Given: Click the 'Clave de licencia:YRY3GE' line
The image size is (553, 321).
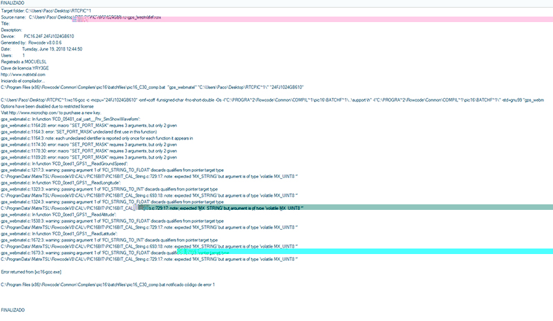Looking at the screenshot, I should tap(25, 68).
